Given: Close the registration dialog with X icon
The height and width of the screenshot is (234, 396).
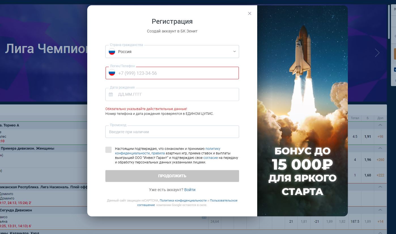Looking at the screenshot, I should [x=250, y=13].
